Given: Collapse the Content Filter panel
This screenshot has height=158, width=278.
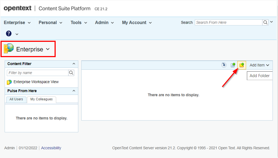Looking at the screenshot, I should tap(74, 64).
